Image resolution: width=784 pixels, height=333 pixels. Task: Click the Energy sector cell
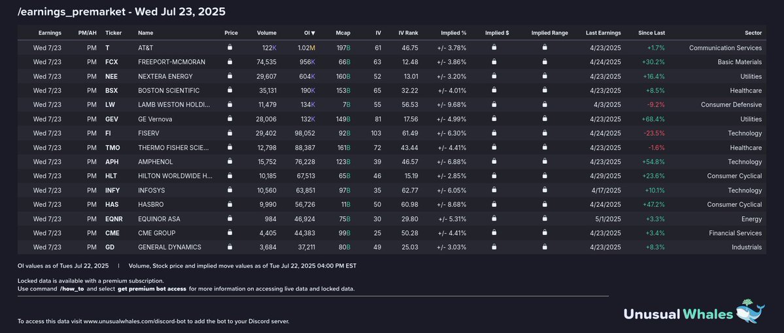click(751, 219)
